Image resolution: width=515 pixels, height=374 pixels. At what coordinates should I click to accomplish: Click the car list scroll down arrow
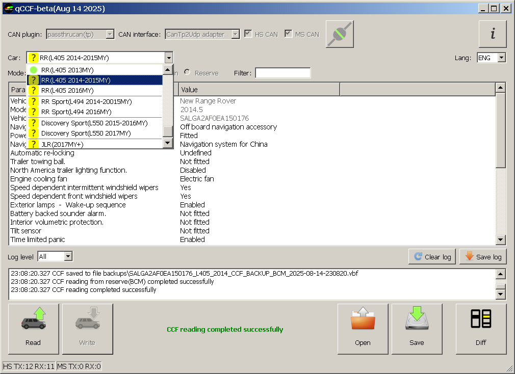168,143
